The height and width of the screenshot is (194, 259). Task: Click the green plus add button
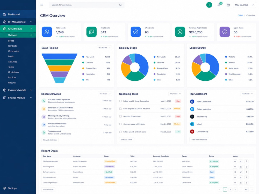pyautogui.click(x=209, y=5)
